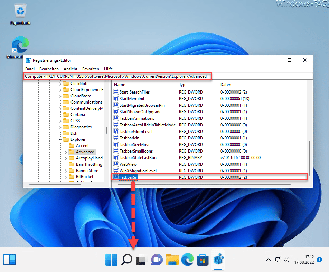The image size is (329, 272).
Task: Open the Papierkorb recycle bin icon
Action: tap(20, 14)
